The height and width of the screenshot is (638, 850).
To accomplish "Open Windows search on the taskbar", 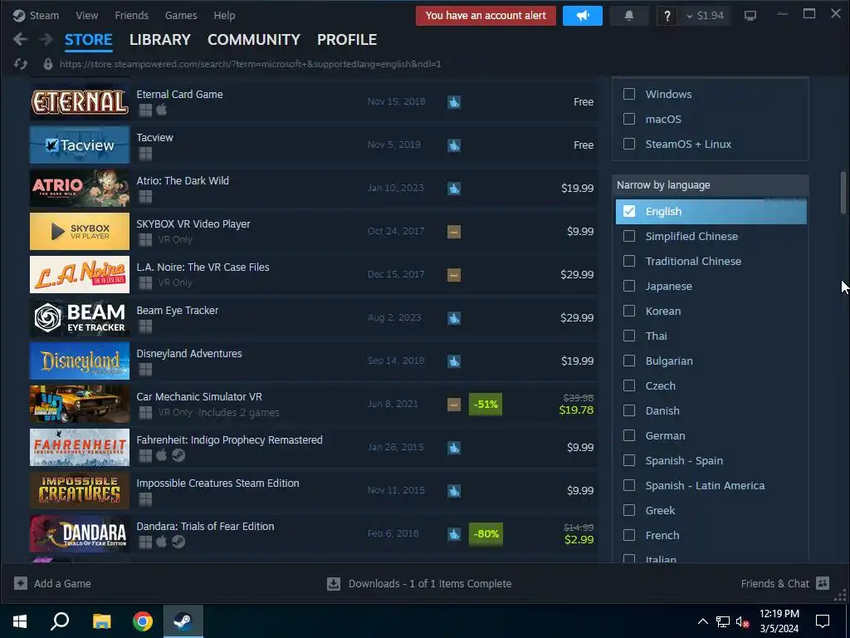I will click(x=60, y=621).
